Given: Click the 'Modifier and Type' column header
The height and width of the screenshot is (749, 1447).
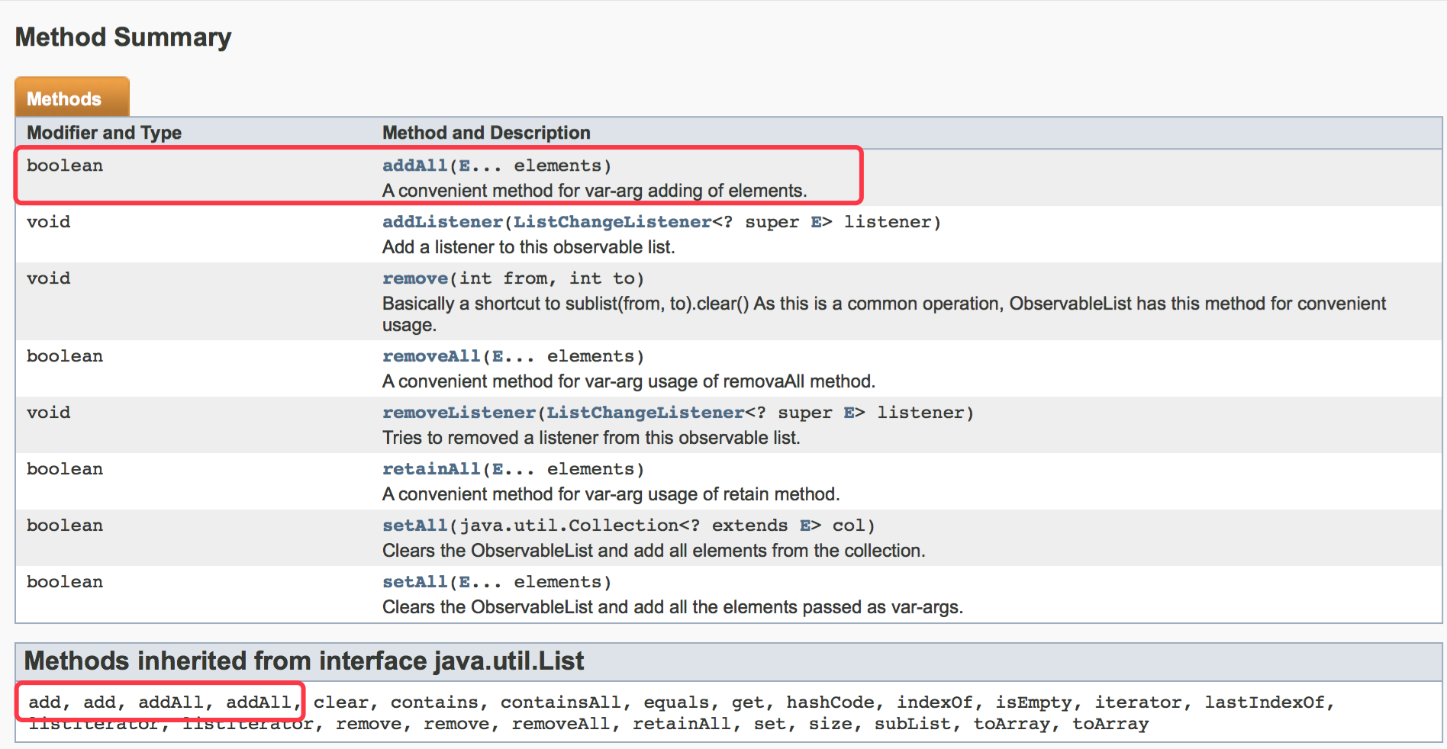Looking at the screenshot, I should point(104,133).
